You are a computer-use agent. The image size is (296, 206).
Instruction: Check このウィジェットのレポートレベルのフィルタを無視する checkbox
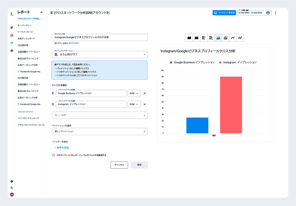[x=54, y=155]
